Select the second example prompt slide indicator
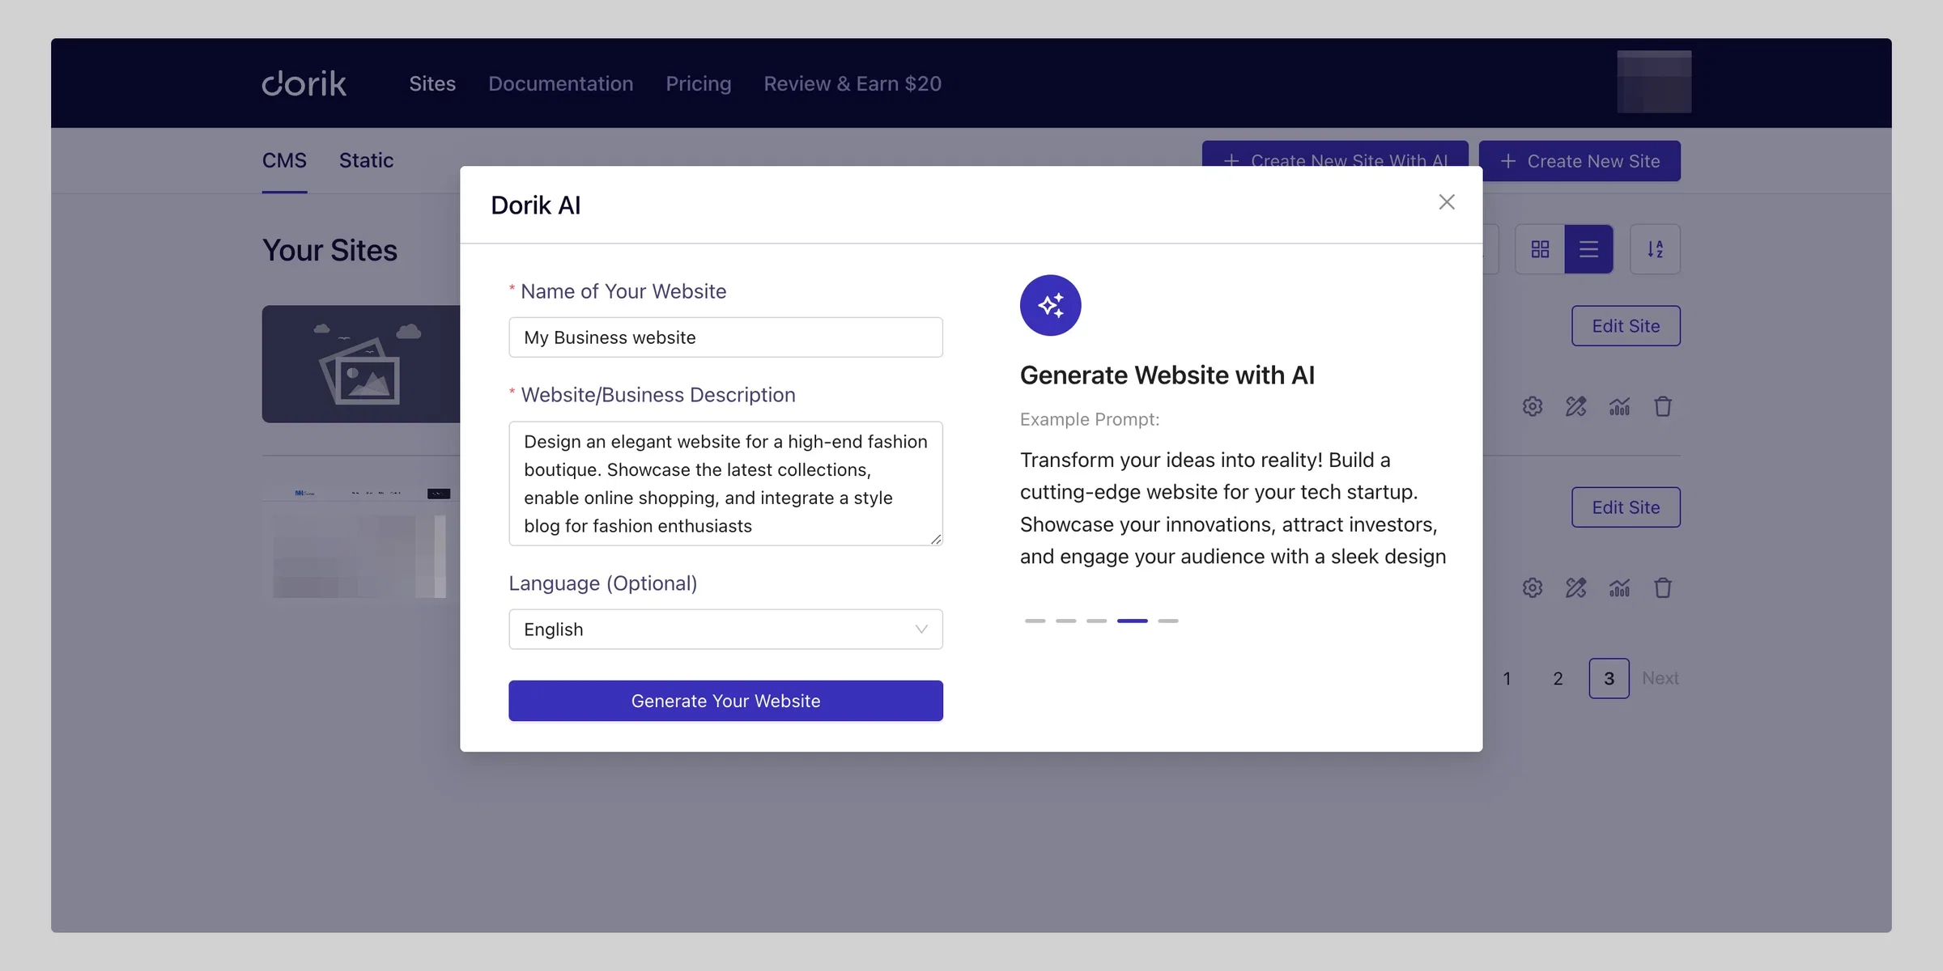Image resolution: width=1943 pixels, height=971 pixels. (1065, 621)
